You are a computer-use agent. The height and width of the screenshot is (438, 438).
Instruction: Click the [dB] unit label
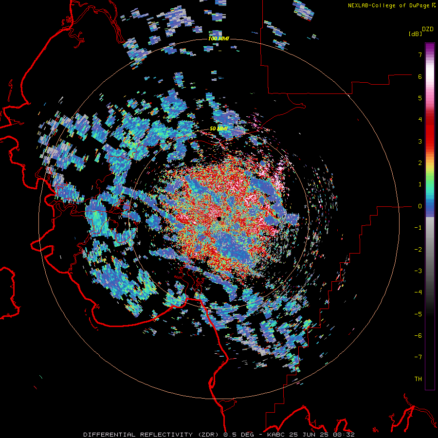416,34
